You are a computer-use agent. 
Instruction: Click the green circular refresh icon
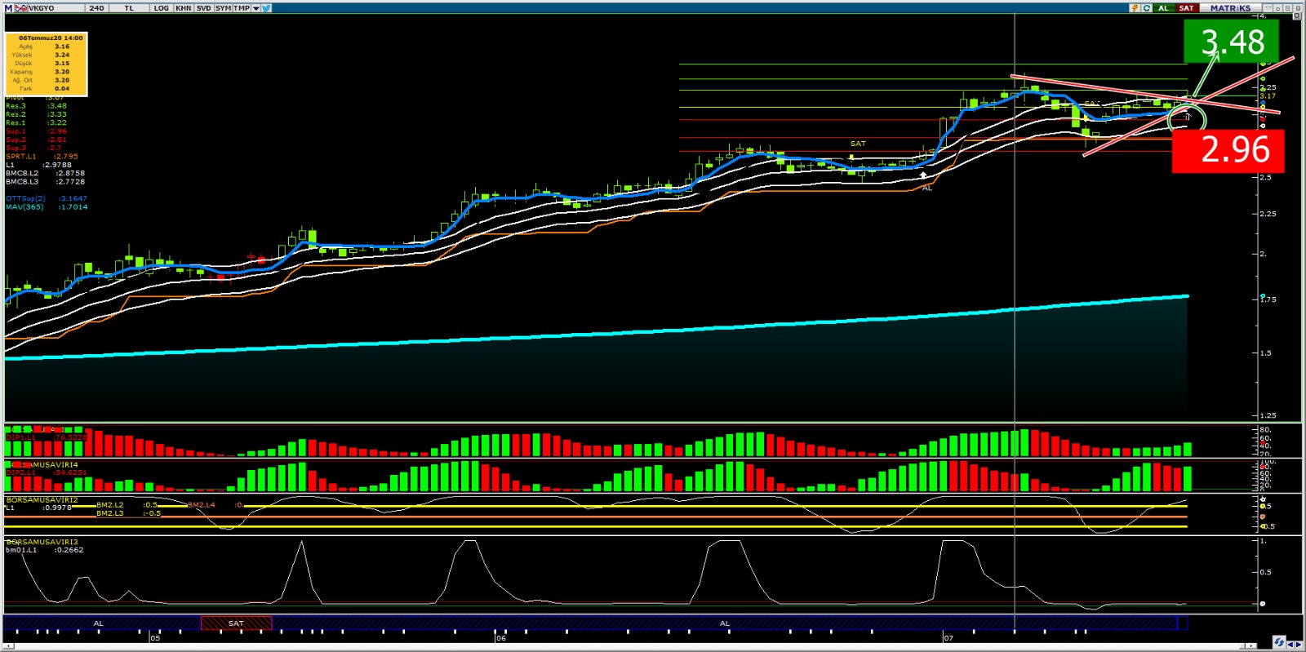coord(1147,8)
